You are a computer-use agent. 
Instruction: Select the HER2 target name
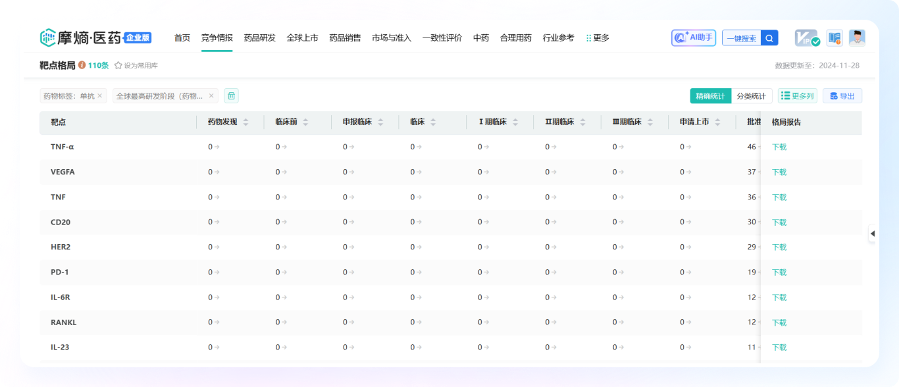[61, 247]
